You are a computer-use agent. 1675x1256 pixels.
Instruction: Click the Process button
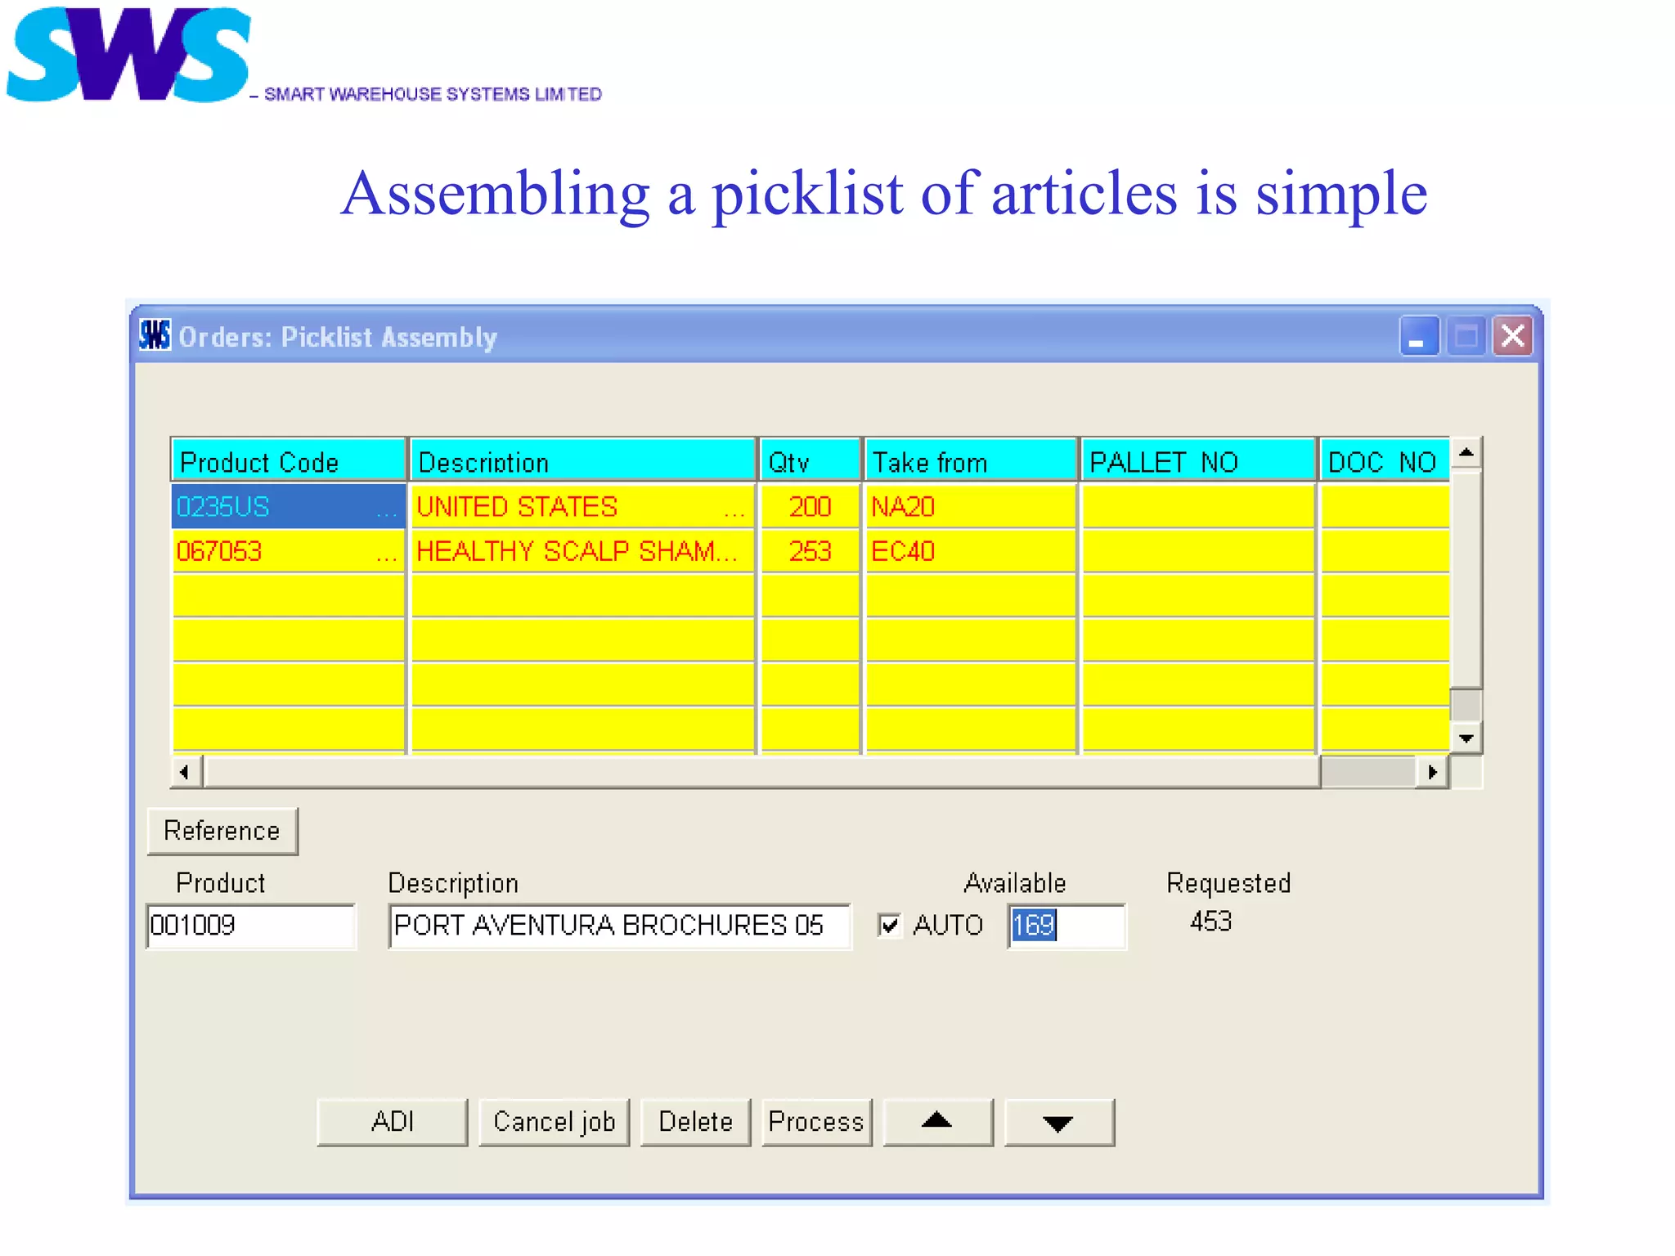(816, 1122)
